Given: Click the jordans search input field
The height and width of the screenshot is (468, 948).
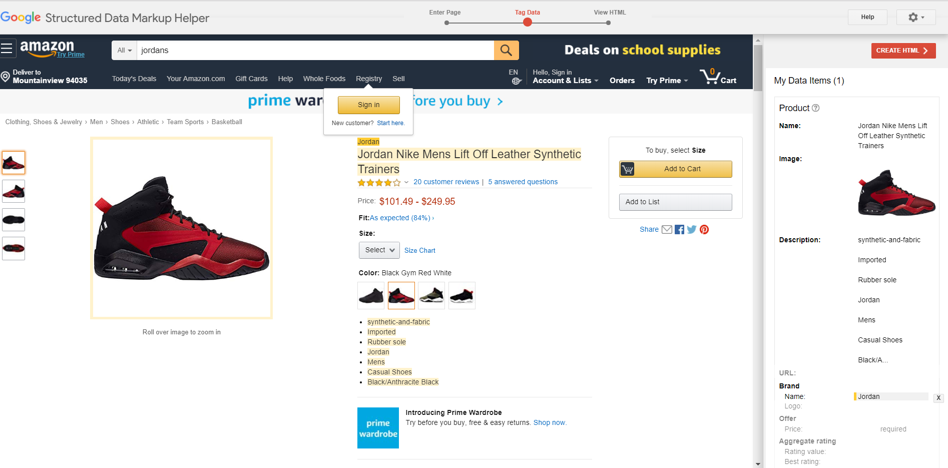Looking at the screenshot, I should coord(315,51).
